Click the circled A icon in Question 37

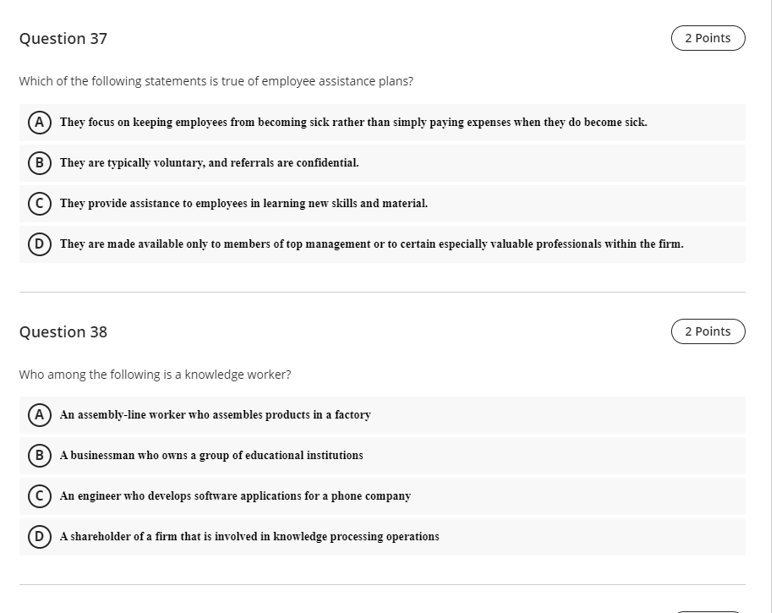coord(38,122)
